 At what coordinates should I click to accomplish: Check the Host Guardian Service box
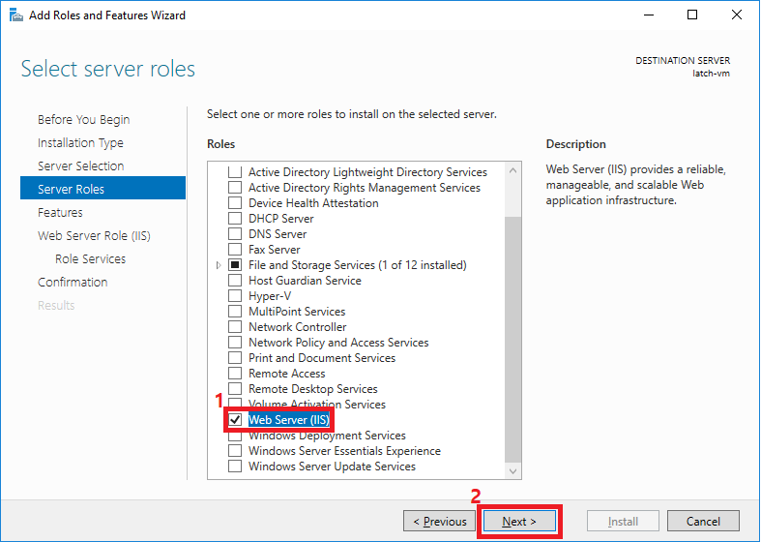235,281
